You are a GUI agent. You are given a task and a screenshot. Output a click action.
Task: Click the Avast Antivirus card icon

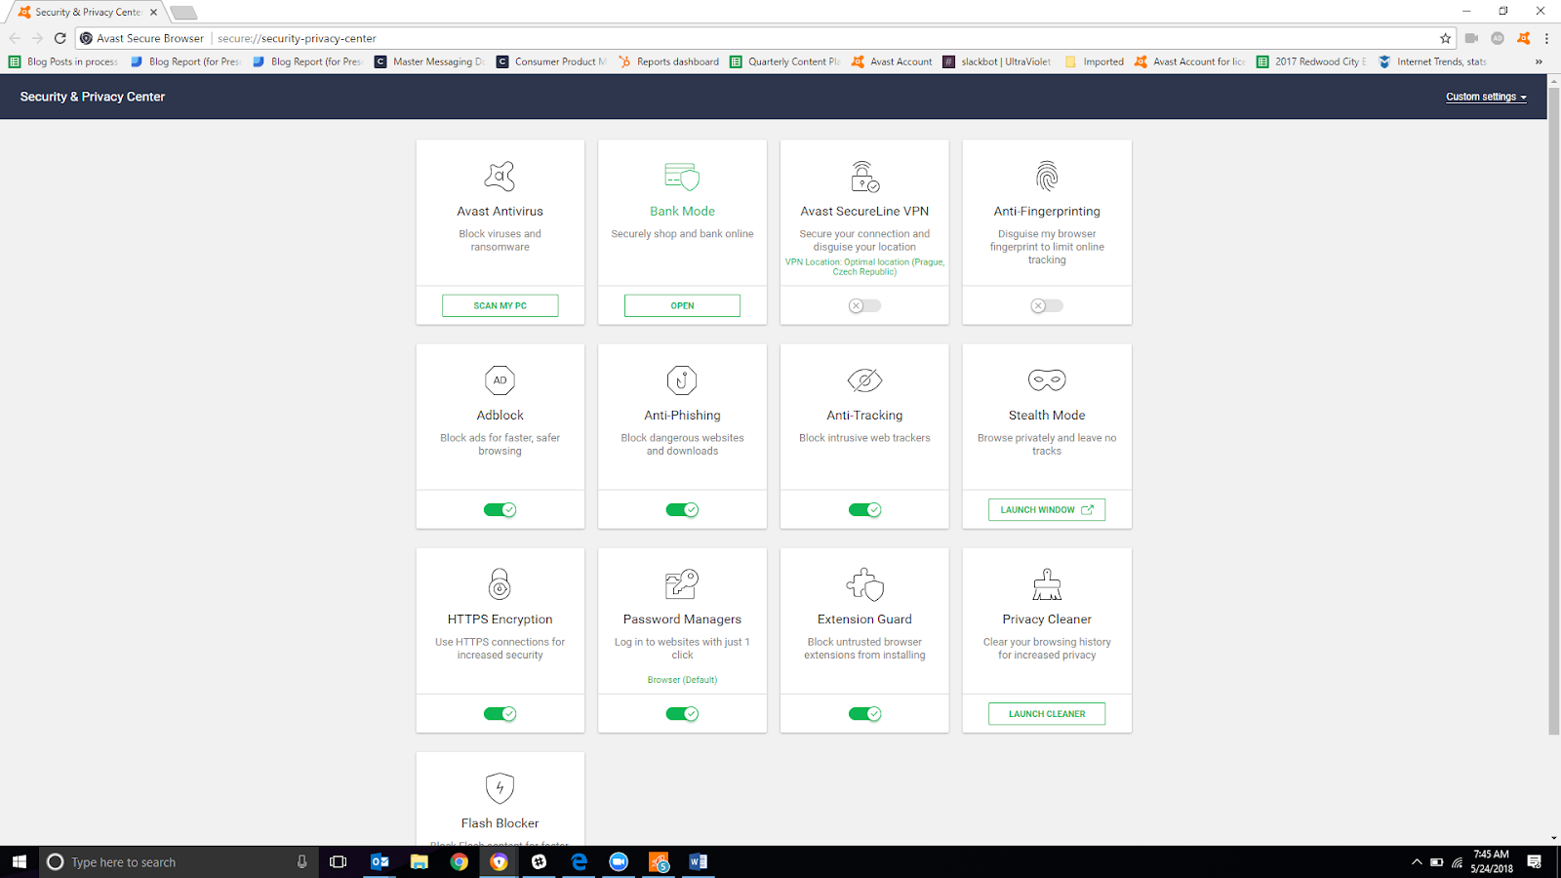point(500,177)
